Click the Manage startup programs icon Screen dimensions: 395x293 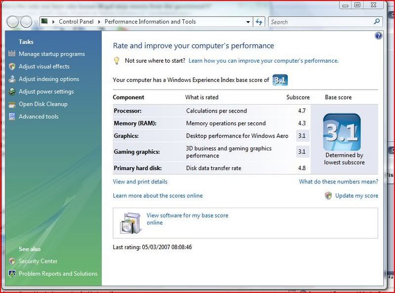coord(12,54)
